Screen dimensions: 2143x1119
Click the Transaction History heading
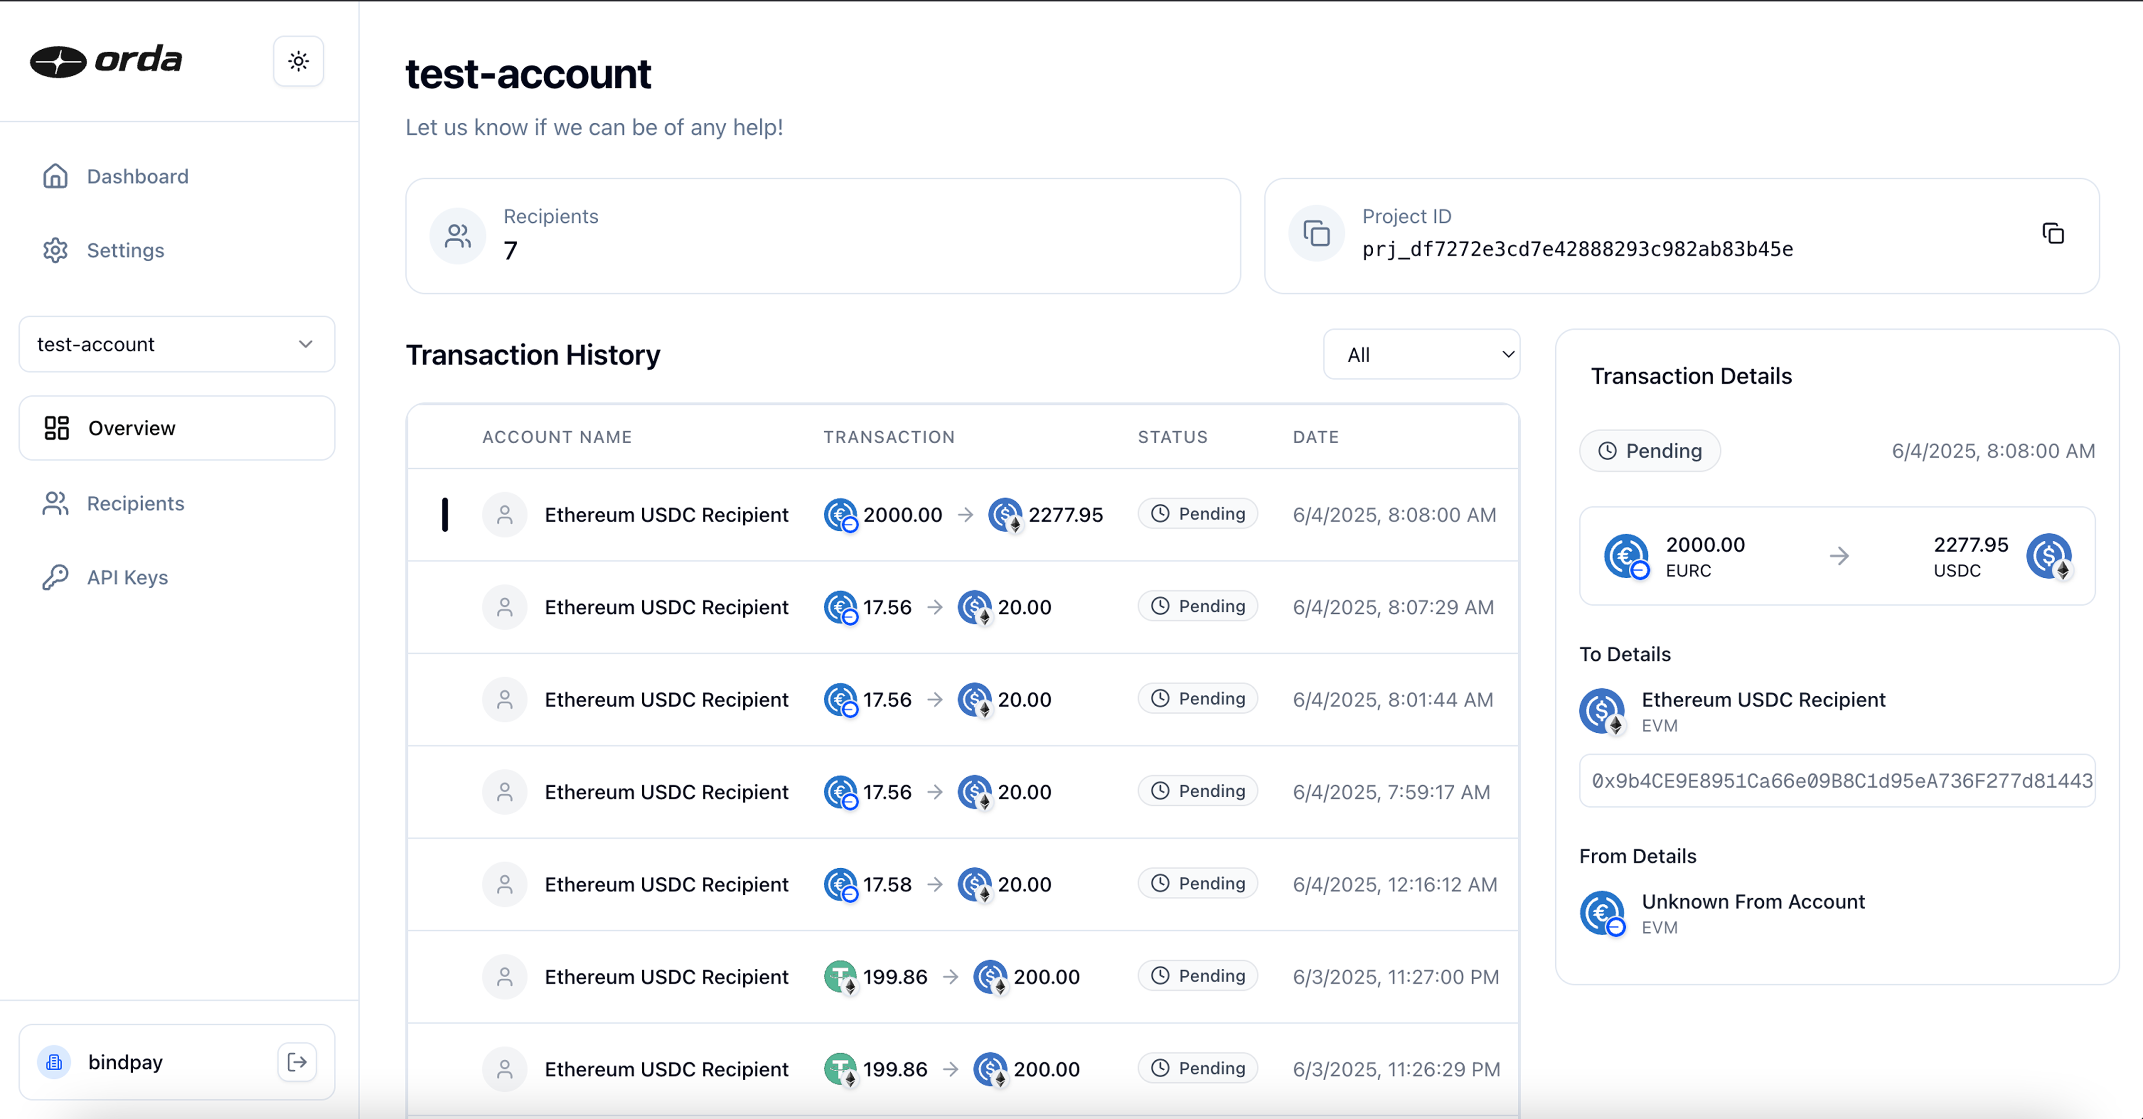(x=532, y=355)
